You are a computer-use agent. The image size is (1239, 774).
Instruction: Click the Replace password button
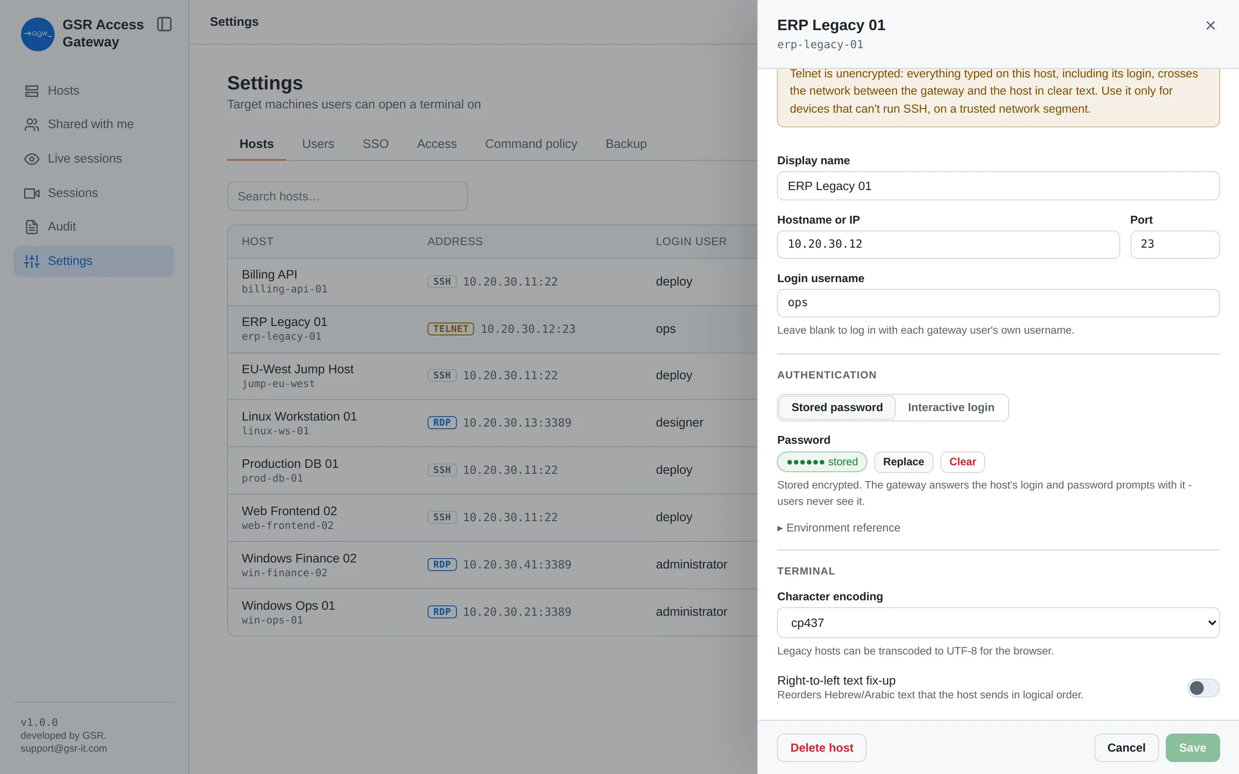click(903, 462)
